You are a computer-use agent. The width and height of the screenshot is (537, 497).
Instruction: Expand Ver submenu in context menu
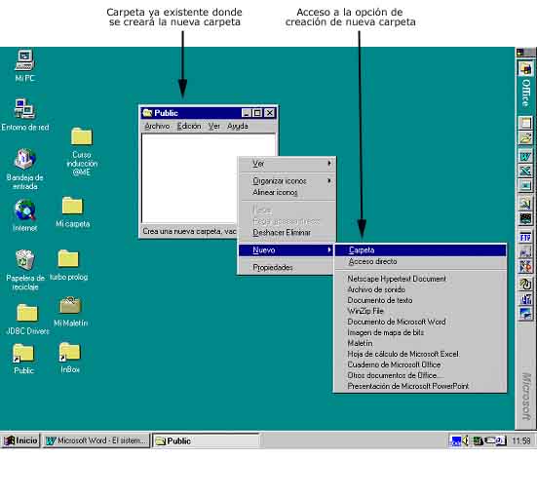point(287,164)
